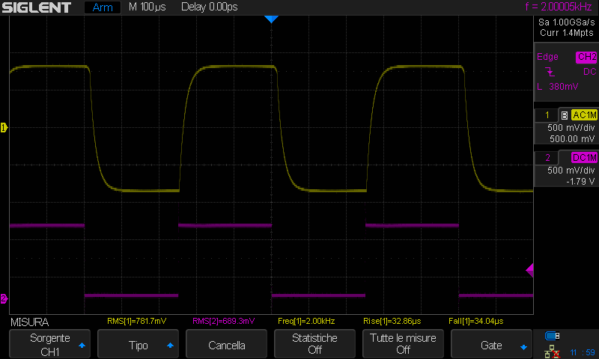Click the trigger level L 380mV value

pos(558,87)
